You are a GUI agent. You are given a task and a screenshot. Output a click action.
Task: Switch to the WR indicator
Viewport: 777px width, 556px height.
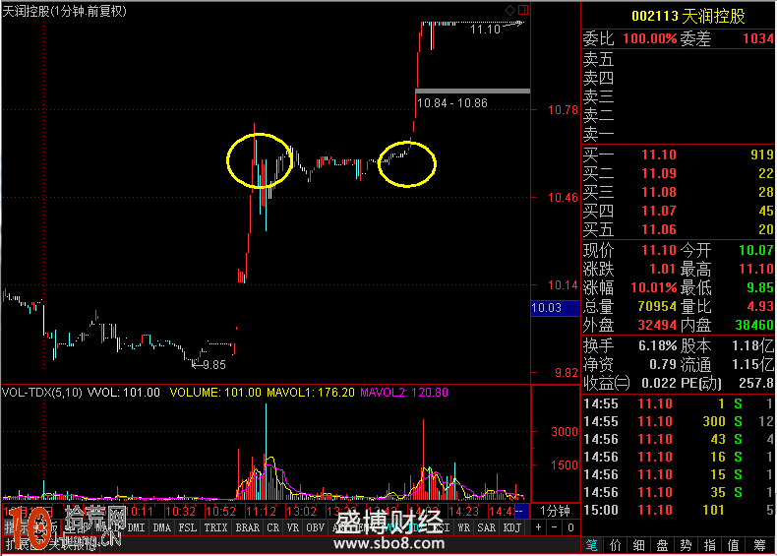(x=464, y=527)
